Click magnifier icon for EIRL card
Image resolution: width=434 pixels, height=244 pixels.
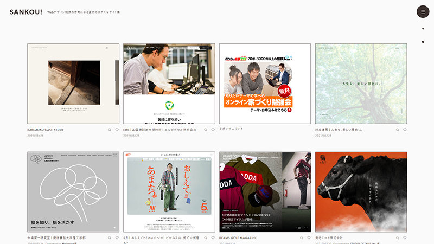pyautogui.click(x=206, y=130)
